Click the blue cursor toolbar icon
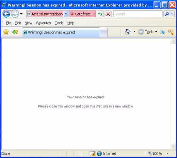 [x=163, y=32]
